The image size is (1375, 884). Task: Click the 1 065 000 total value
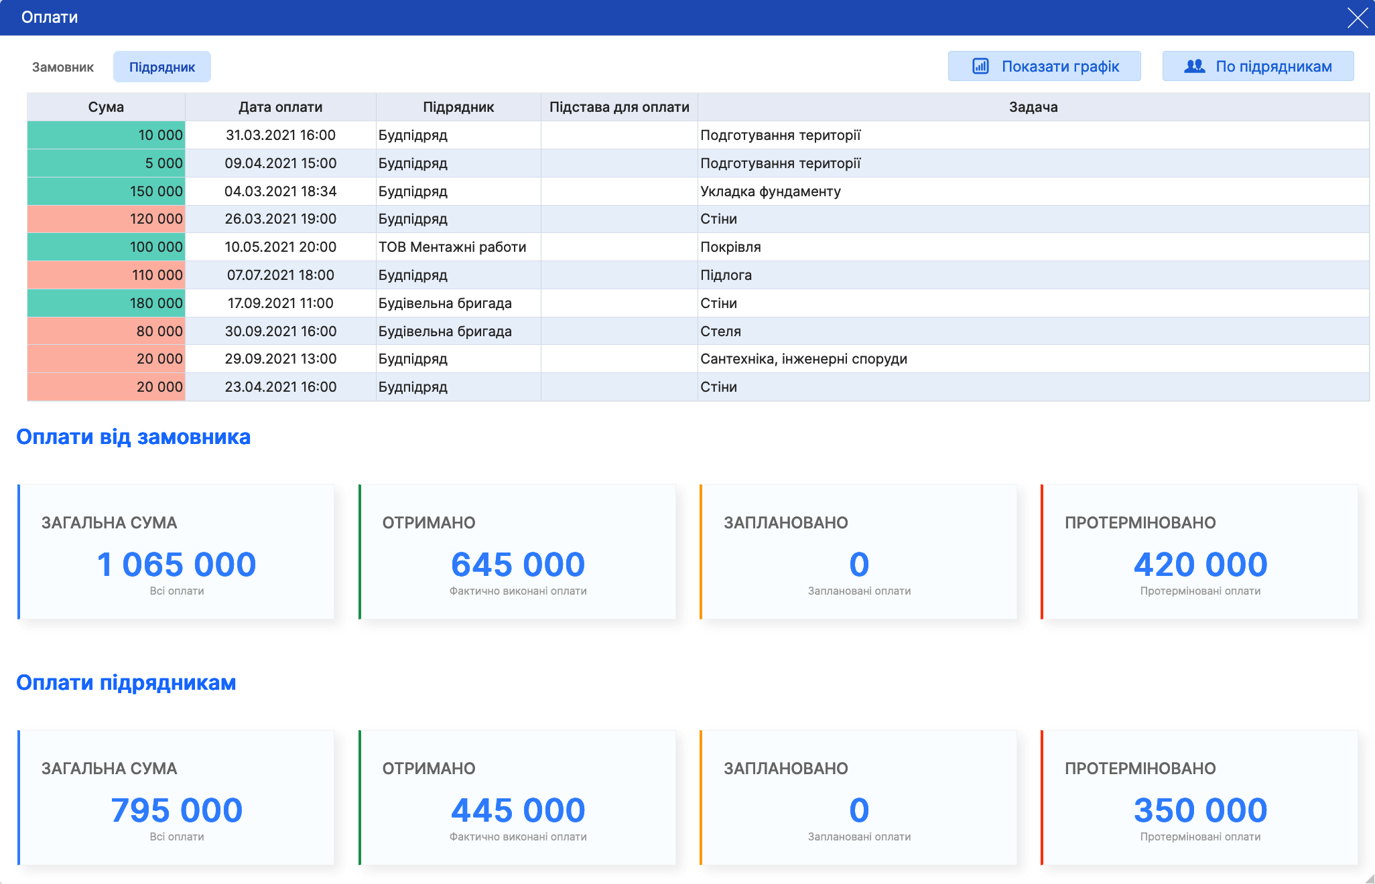pos(176,565)
